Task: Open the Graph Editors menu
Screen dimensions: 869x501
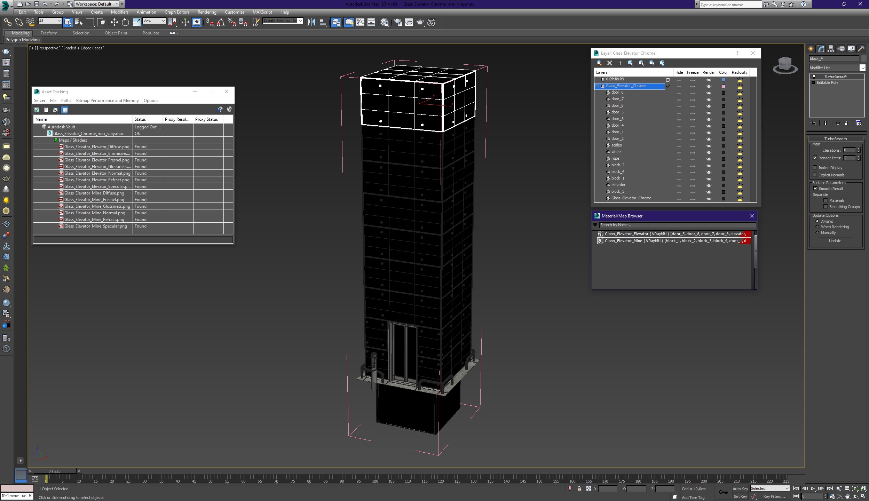Action: pyautogui.click(x=177, y=12)
